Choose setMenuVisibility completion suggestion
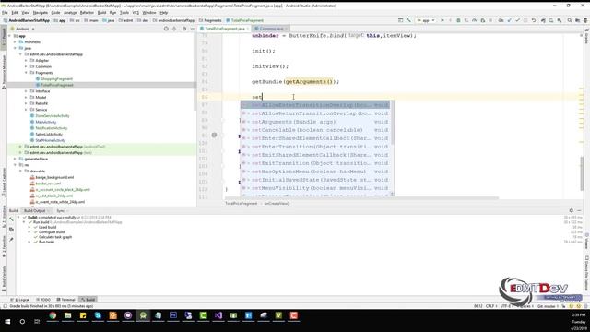 click(315, 188)
